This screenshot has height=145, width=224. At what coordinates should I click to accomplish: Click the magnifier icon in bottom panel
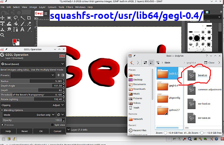click(x=190, y=139)
